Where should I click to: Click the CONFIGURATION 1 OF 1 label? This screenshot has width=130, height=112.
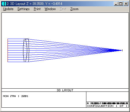click(x=107, y=106)
